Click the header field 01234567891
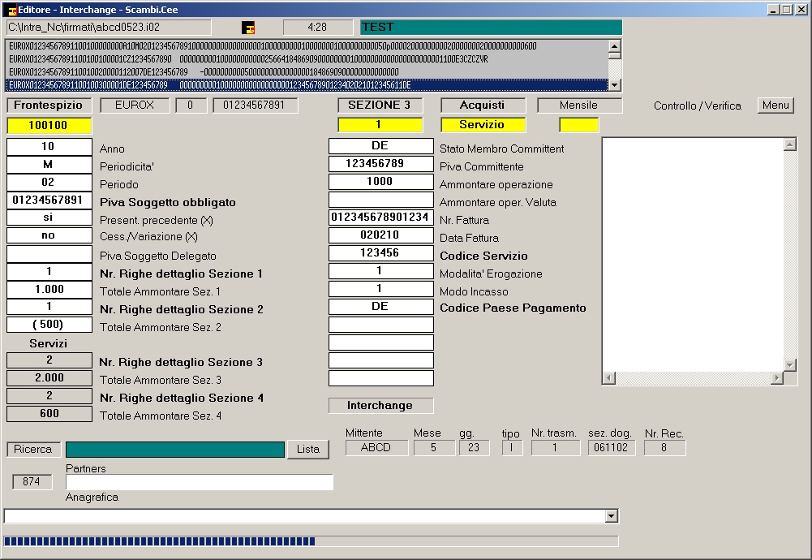The width and height of the screenshot is (812, 560). coord(256,106)
